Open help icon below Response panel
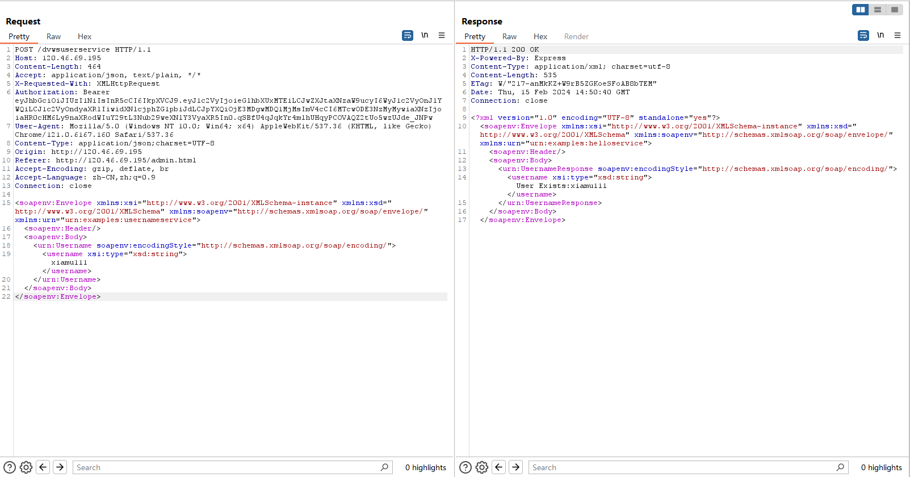 466,467
